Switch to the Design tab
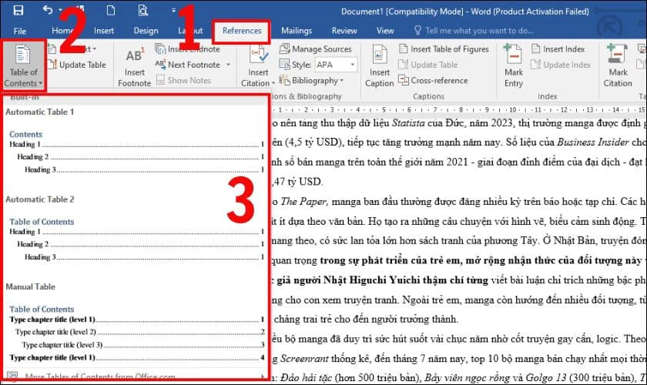647x385 pixels. [146, 31]
